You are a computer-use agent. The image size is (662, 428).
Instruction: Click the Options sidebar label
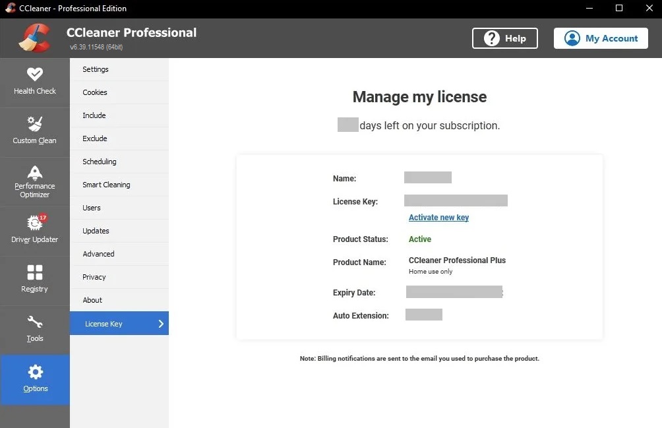36,388
